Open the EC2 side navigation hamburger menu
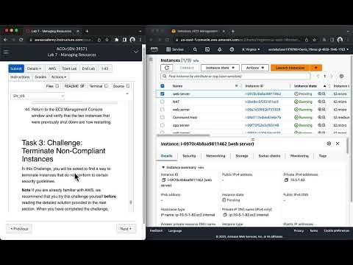 tap(151, 60)
